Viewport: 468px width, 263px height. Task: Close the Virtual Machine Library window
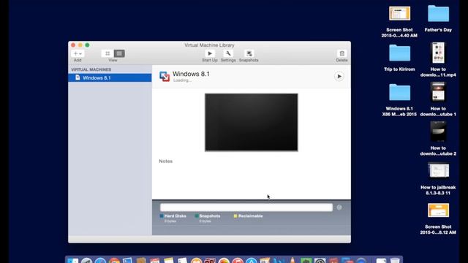point(73,45)
